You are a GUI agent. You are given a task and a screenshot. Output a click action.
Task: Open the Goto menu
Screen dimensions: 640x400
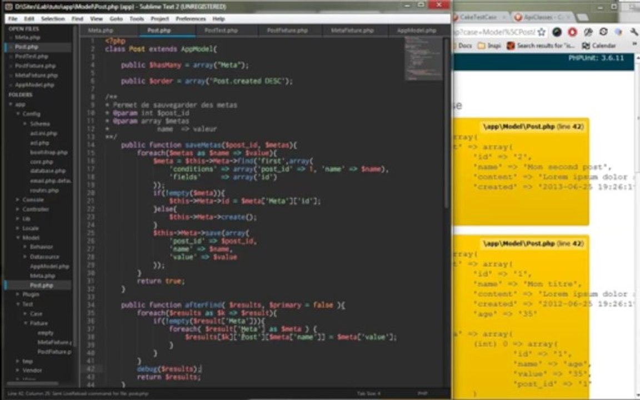coord(116,19)
